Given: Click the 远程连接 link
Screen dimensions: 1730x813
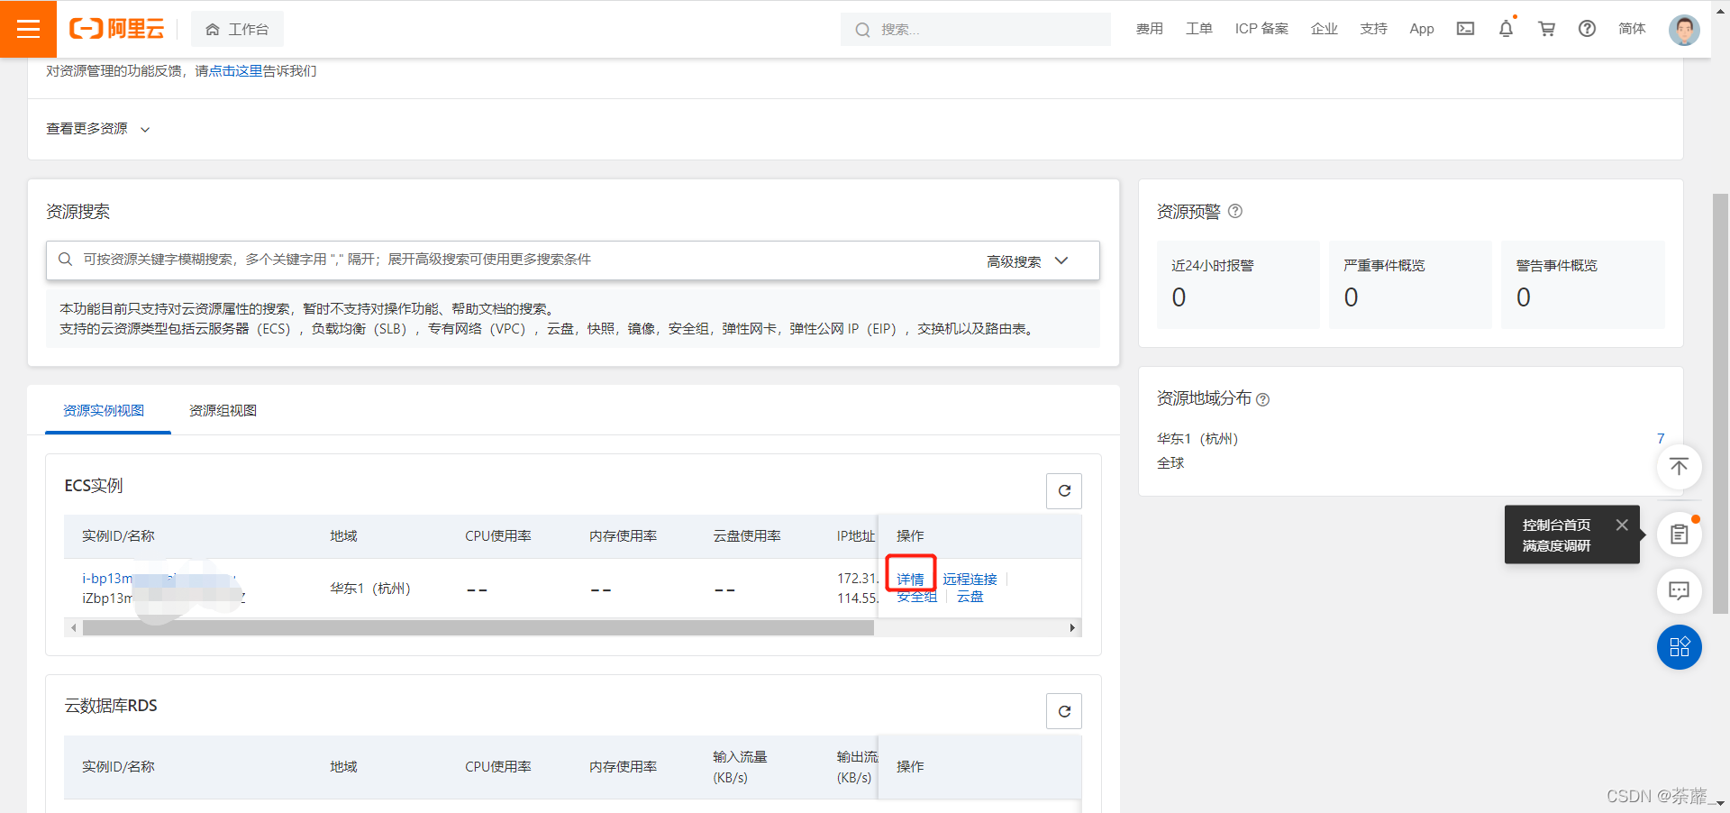Looking at the screenshot, I should pos(970,579).
